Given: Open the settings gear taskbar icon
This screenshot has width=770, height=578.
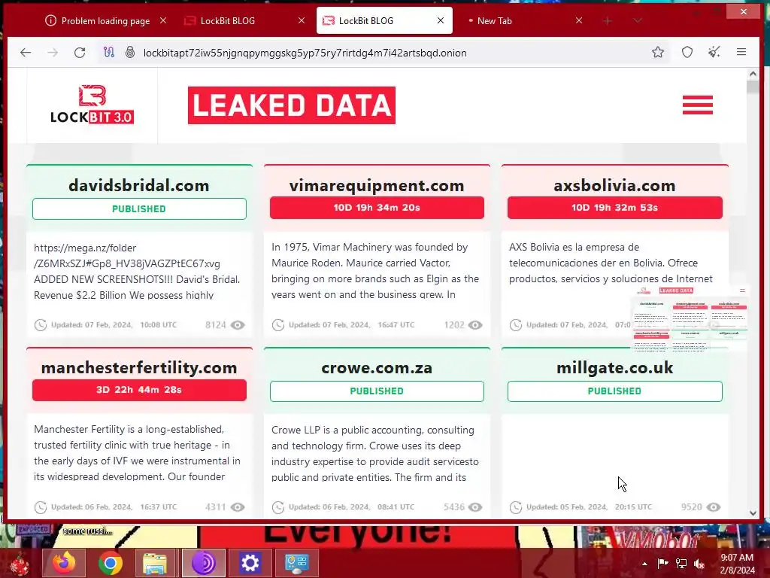Looking at the screenshot, I should [x=250, y=563].
